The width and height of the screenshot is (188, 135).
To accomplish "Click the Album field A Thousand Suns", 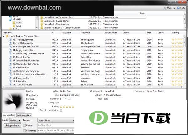I will point(112,95).
